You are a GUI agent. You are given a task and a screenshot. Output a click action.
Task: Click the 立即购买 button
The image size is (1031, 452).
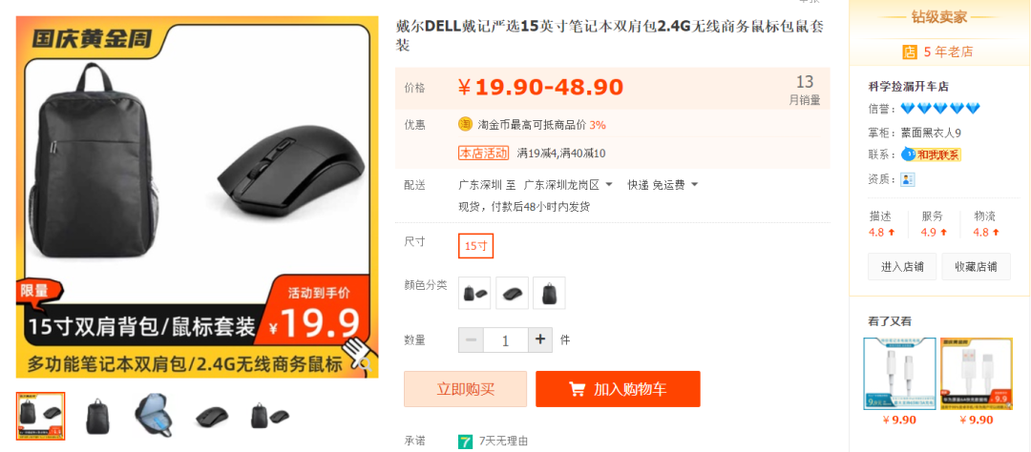click(x=465, y=389)
